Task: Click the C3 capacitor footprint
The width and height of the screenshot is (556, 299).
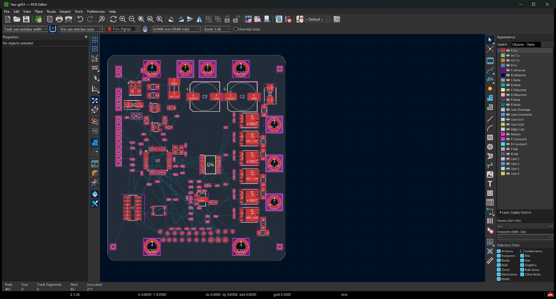Action: pos(205,96)
